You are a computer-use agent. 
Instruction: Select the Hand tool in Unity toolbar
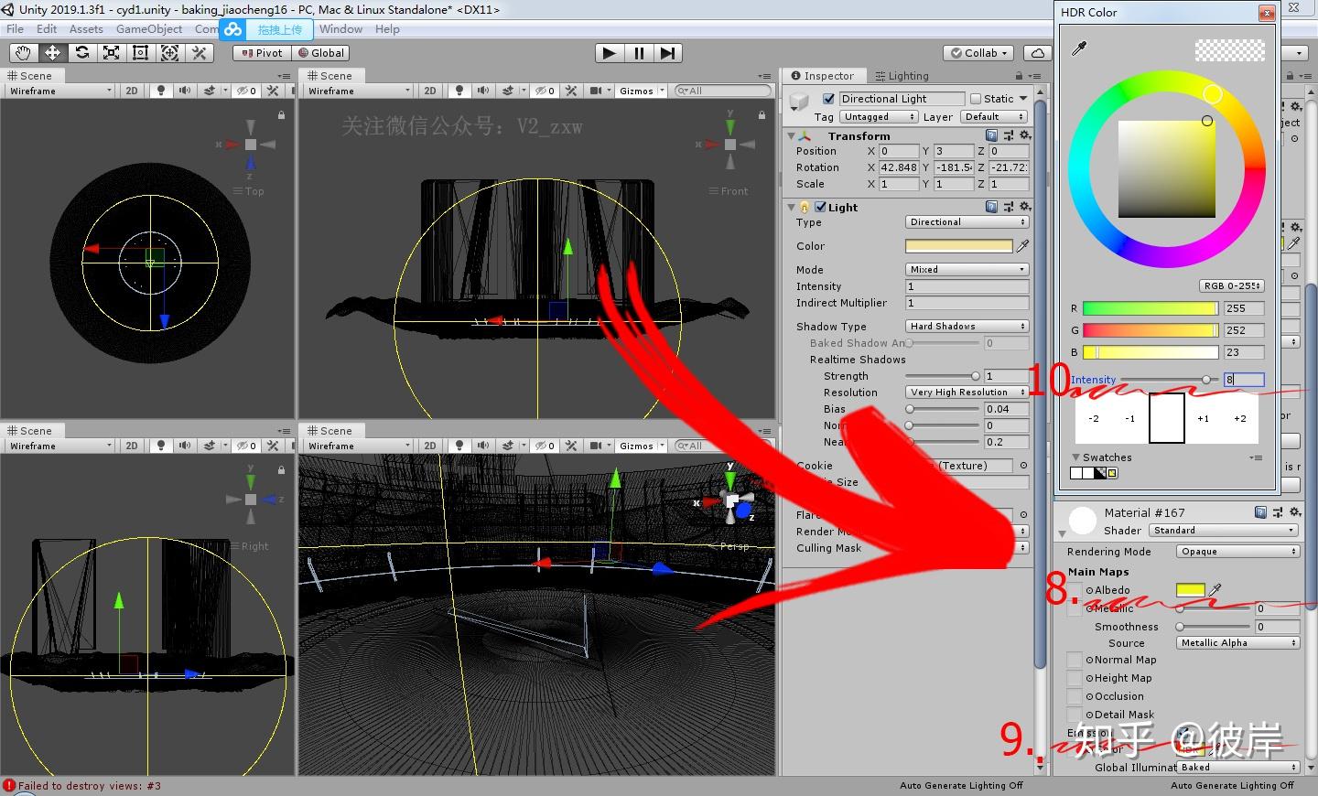(22, 53)
